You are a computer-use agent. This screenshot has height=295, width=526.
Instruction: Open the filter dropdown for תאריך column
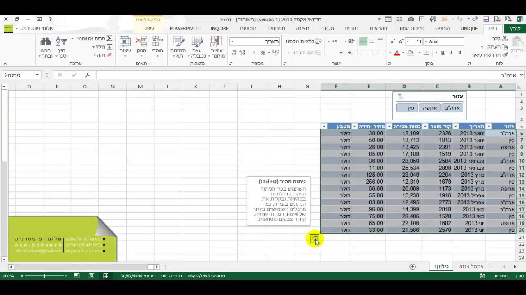coord(455,127)
